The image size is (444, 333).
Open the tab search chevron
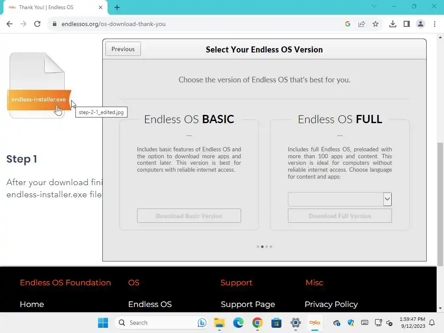point(374,6)
